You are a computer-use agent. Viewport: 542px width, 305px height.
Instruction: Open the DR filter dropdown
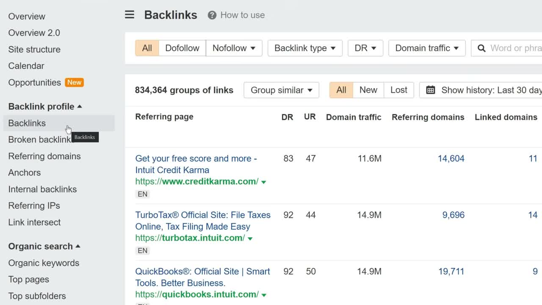click(365, 48)
